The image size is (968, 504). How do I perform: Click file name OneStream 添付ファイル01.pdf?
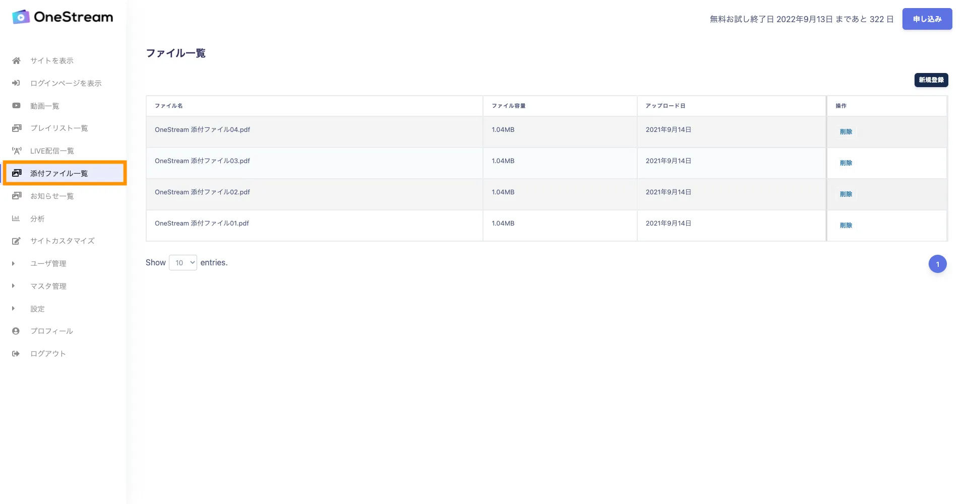[202, 223]
